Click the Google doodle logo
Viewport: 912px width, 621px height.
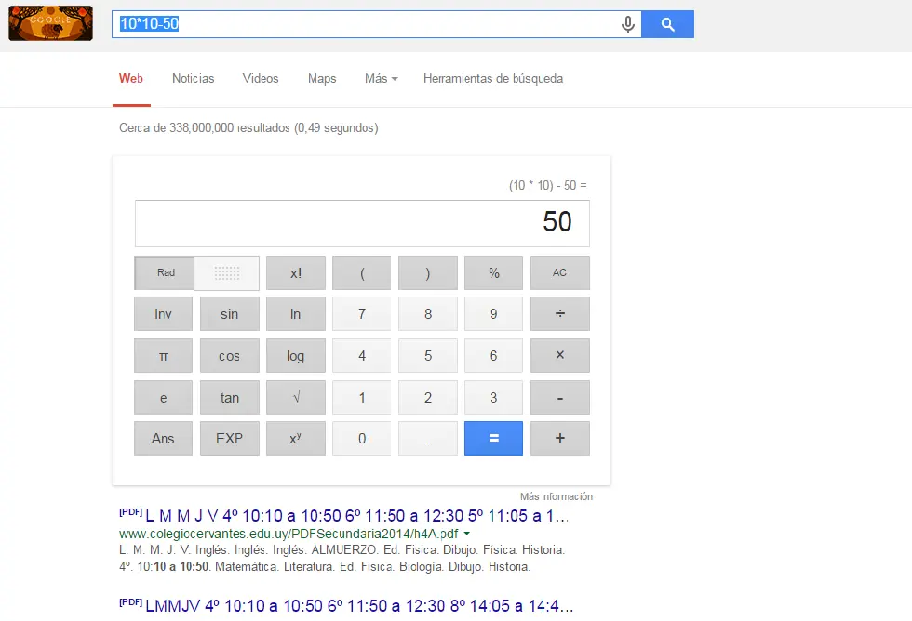tap(50, 23)
